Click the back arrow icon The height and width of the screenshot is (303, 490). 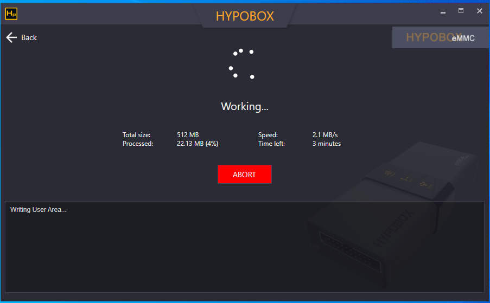click(11, 37)
